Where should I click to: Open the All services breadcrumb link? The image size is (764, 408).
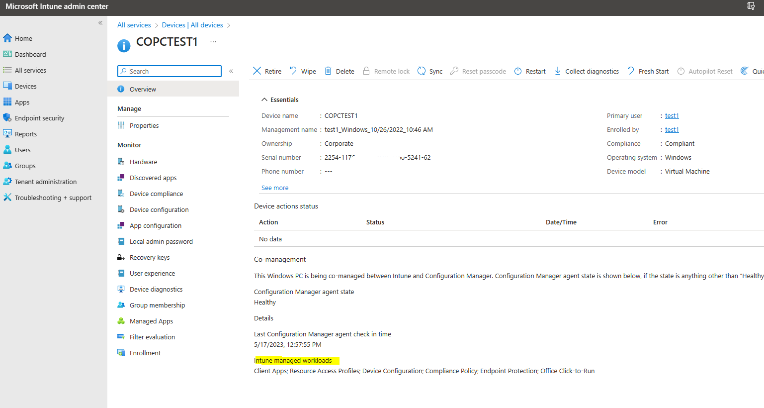point(134,25)
